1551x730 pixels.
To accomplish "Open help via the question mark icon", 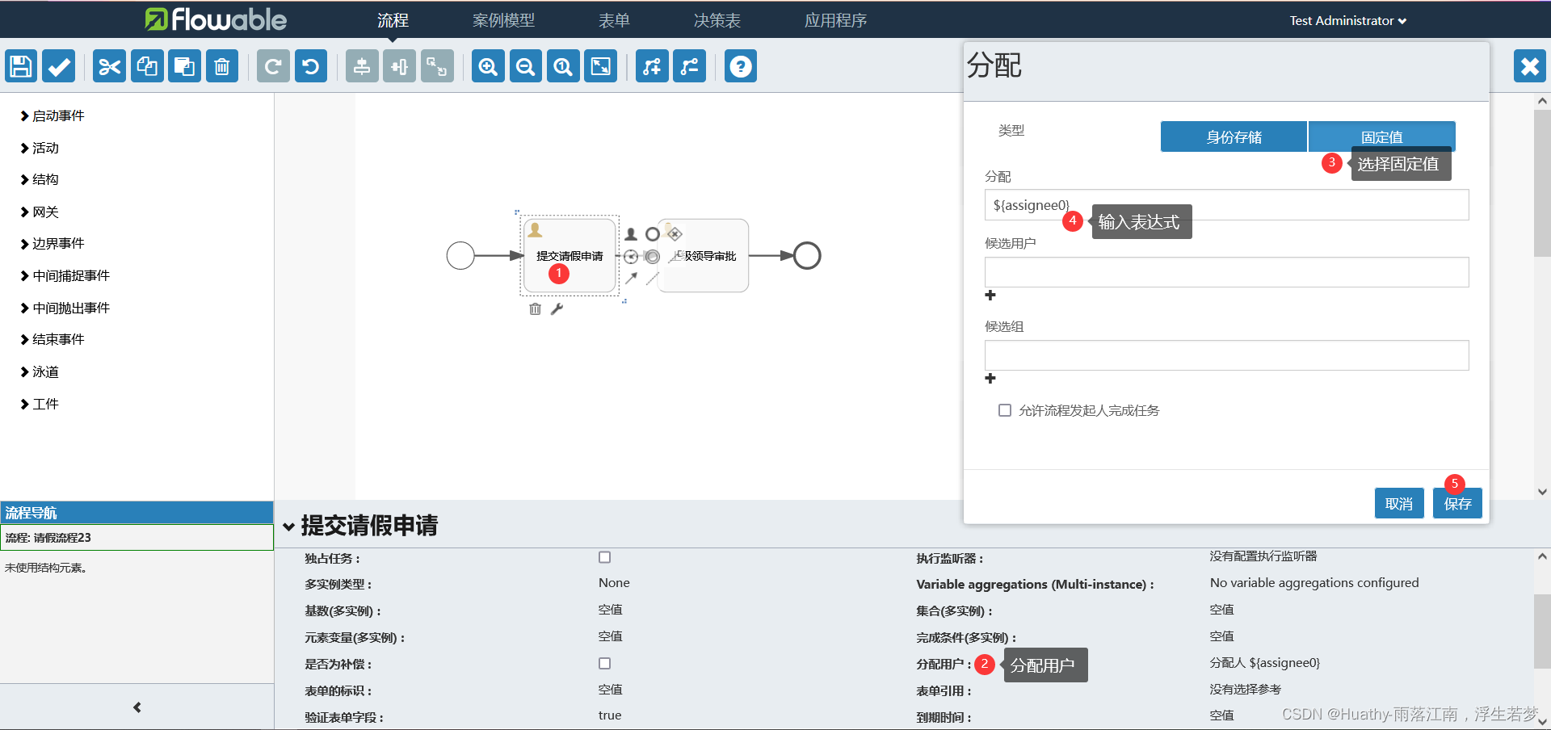I will [741, 66].
